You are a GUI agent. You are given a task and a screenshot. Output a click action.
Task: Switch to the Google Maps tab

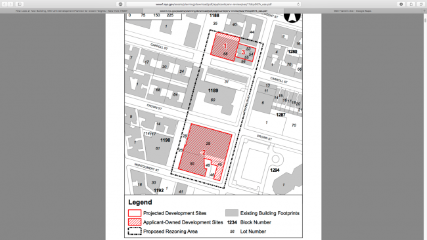(352, 11)
